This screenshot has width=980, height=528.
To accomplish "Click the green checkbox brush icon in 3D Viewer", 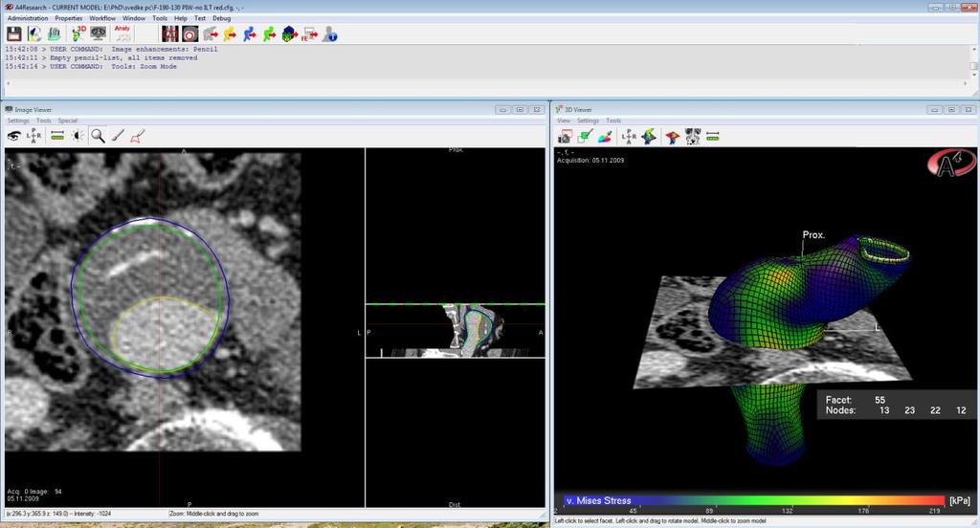I will pos(585,136).
